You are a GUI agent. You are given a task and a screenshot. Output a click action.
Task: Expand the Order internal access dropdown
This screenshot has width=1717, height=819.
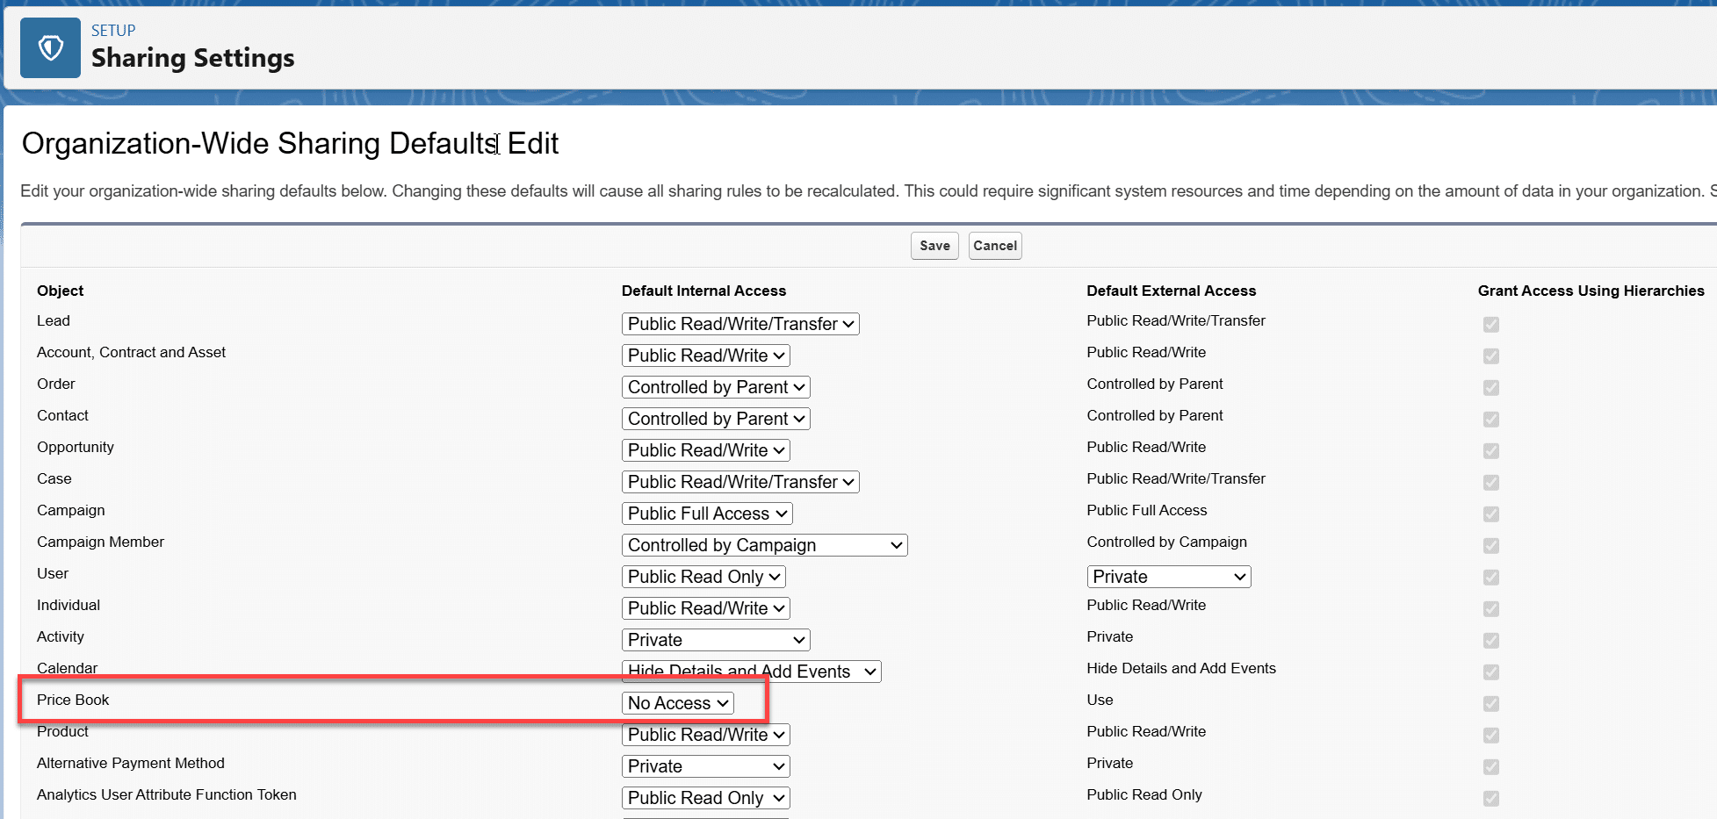point(715,387)
